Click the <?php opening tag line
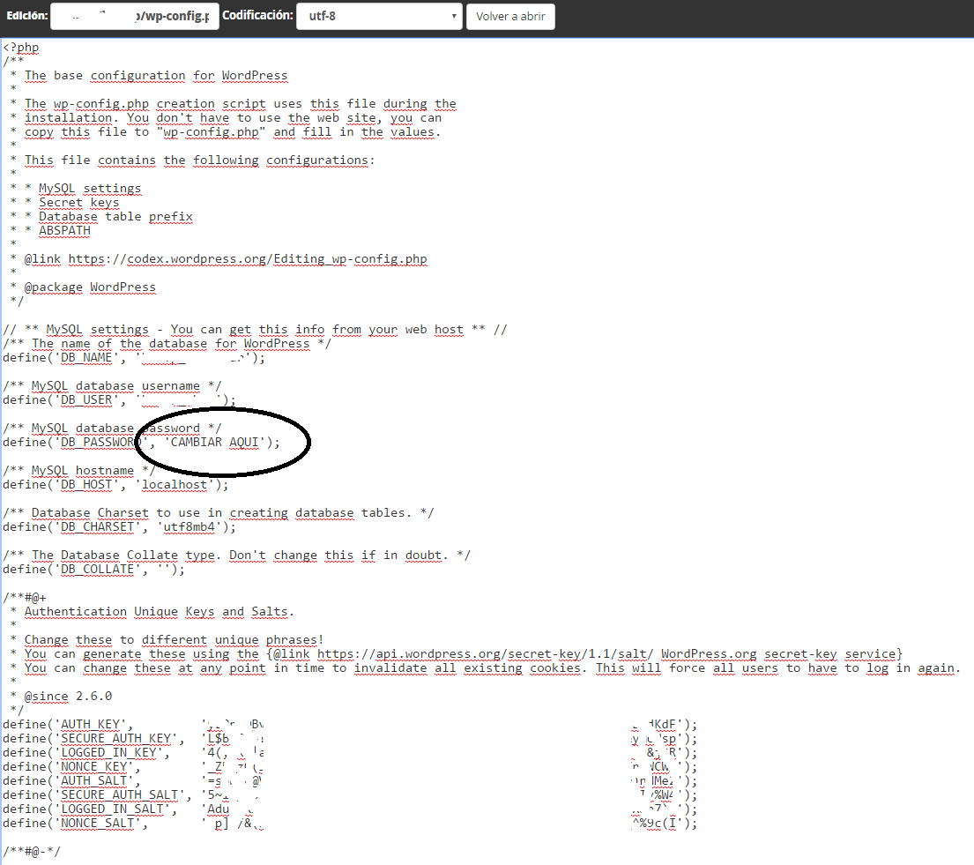 click(x=20, y=48)
